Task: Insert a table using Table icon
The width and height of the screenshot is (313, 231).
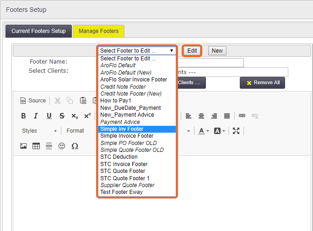Action: click(x=36, y=146)
